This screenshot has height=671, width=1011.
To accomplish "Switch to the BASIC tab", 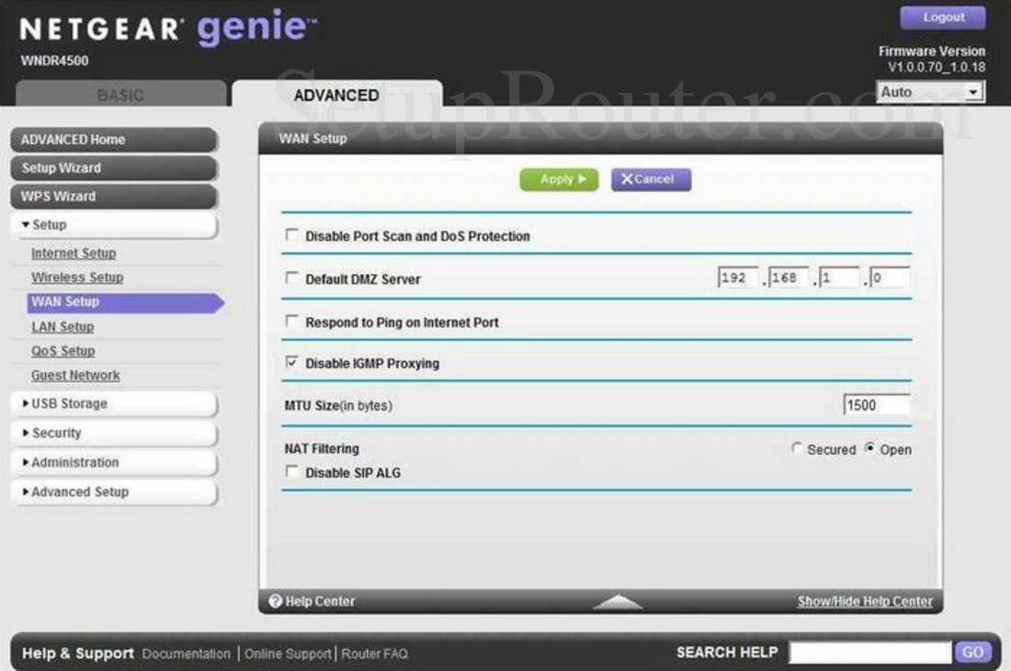I will tap(120, 94).
